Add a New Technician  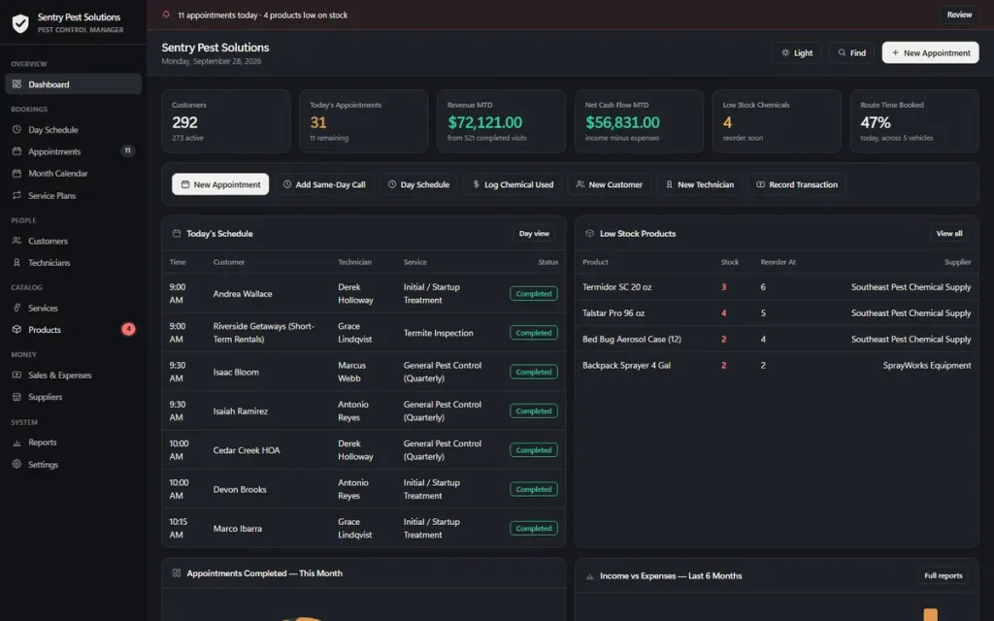point(699,184)
